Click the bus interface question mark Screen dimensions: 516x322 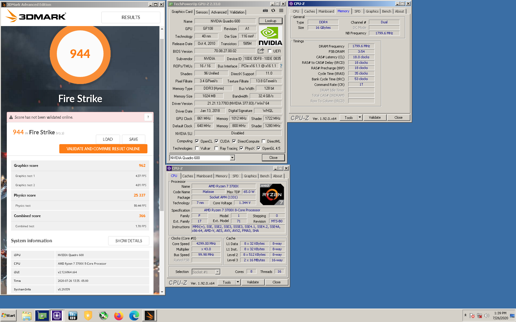coord(281,66)
